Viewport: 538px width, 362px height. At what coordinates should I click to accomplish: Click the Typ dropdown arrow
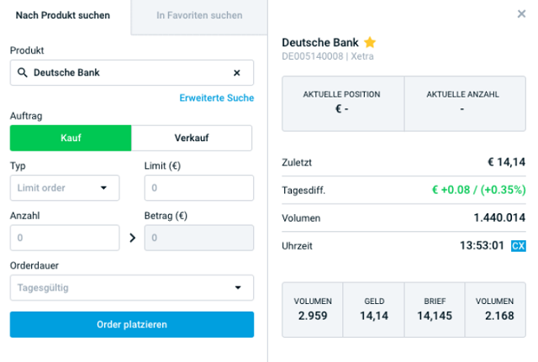click(103, 188)
